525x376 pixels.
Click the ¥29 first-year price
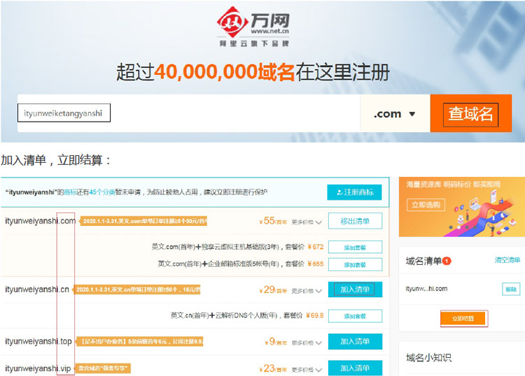pyautogui.click(x=273, y=290)
